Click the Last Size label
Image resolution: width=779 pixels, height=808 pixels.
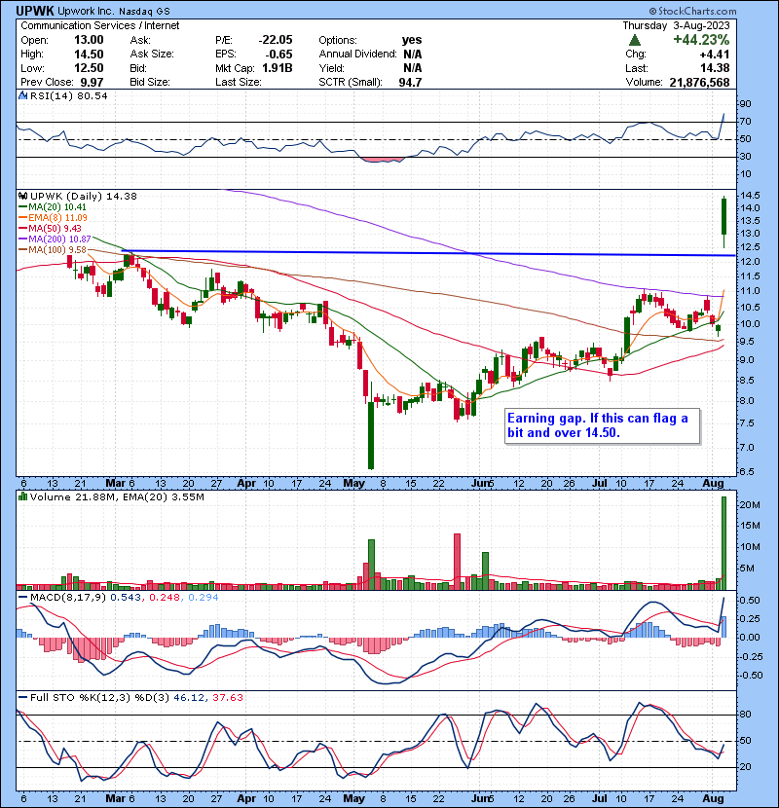(x=239, y=83)
